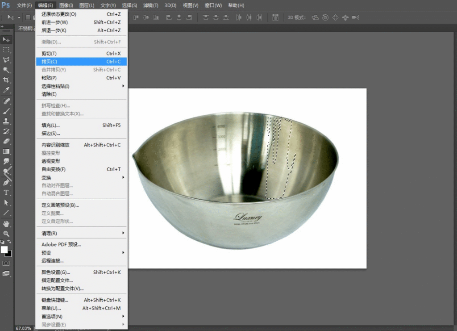Choose 粘贴(P) from the Edit menu

point(81,78)
